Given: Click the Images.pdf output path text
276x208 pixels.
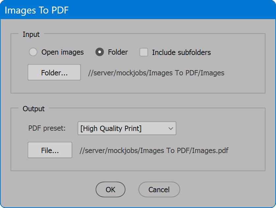Looking at the screenshot, I should (x=154, y=150).
